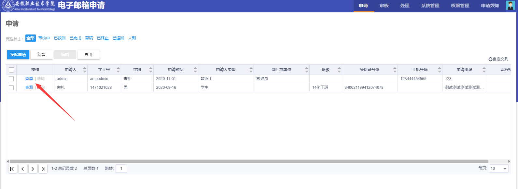Tick the select-all checkbox in the header
Viewport: 518px width, 189px height.
(11, 70)
